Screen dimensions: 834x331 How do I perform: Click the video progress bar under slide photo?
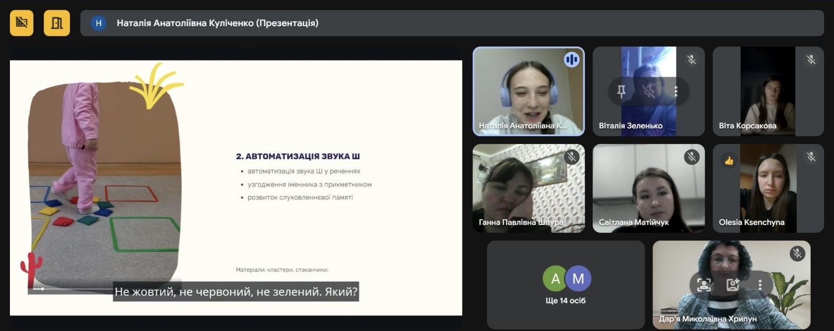[70, 289]
